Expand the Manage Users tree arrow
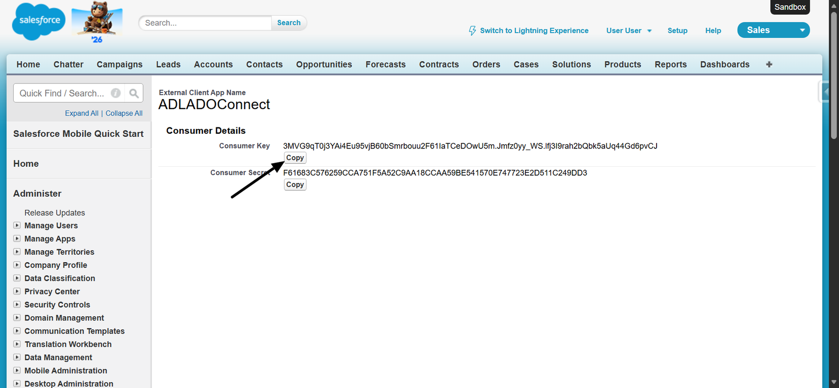Screen dimensions: 839x388 pyautogui.click(x=17, y=225)
